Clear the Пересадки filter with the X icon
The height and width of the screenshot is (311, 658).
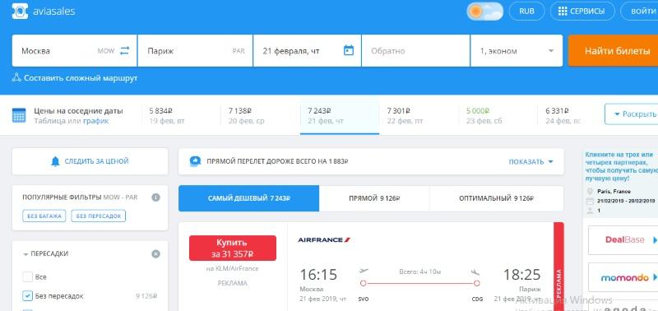point(155,254)
